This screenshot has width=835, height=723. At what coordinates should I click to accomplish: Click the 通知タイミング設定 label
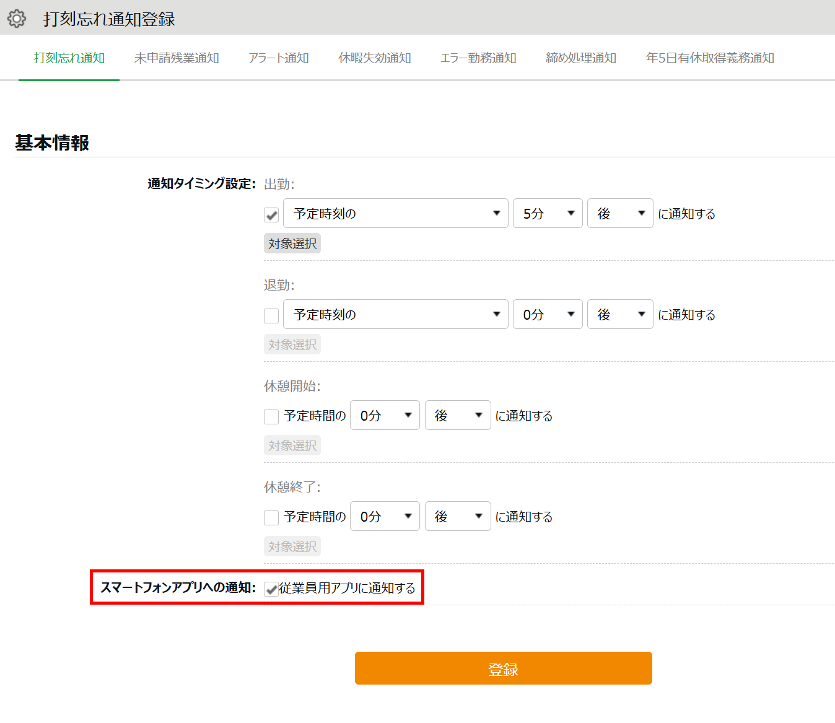point(201,184)
